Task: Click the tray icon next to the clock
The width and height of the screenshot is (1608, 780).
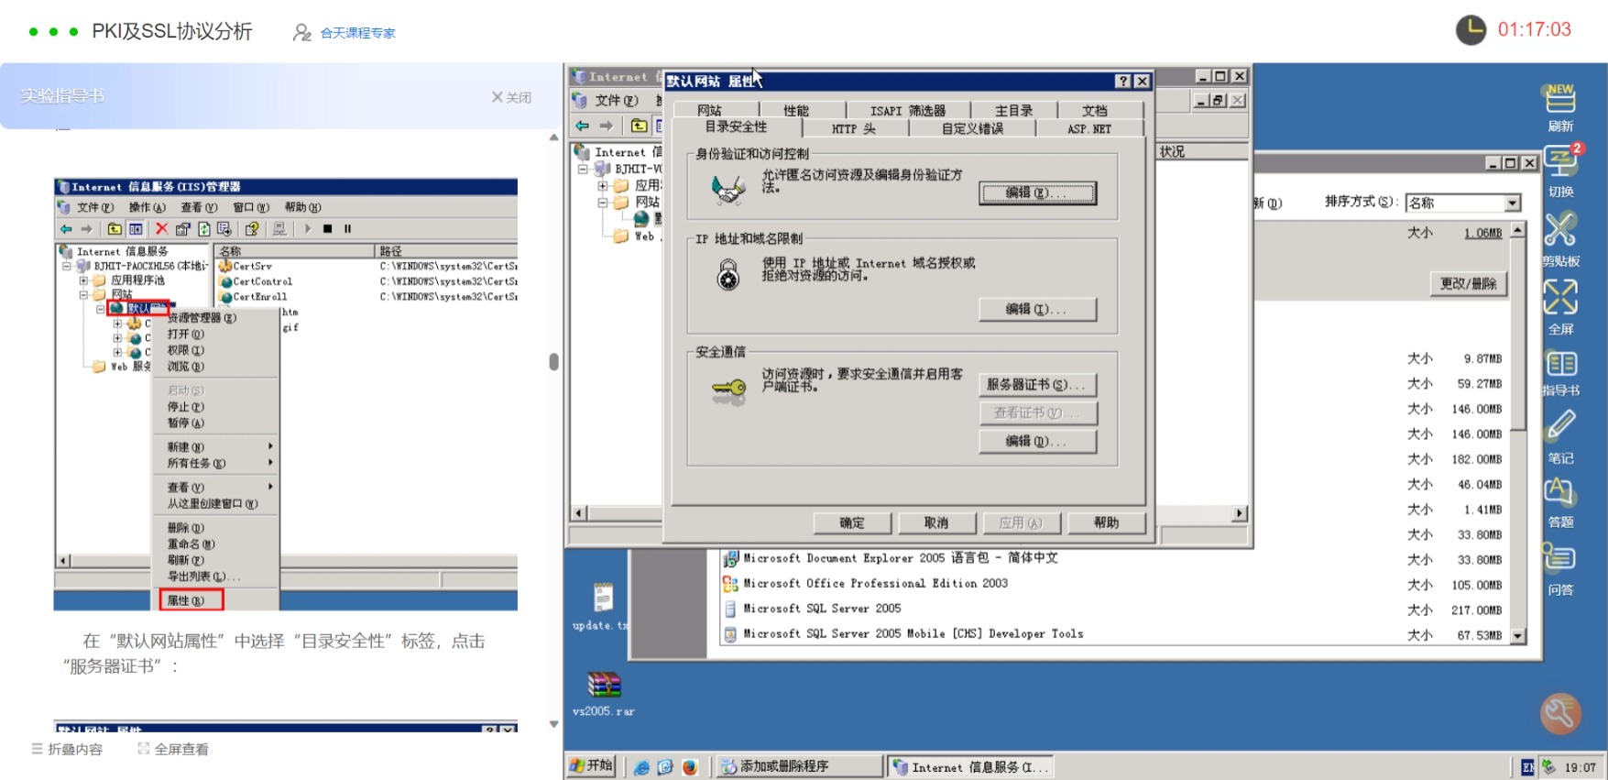Action: (1548, 766)
